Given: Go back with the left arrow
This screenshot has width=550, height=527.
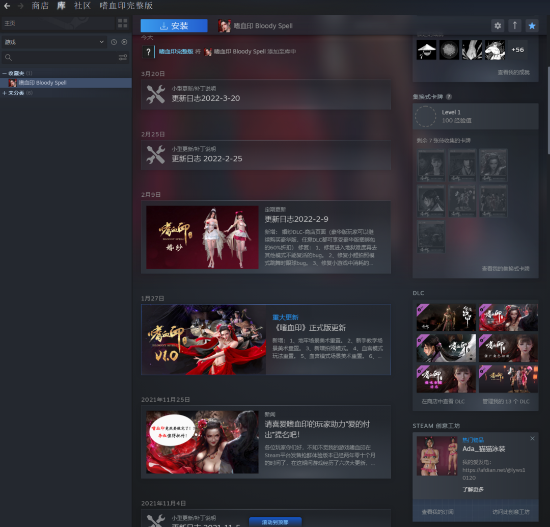Looking at the screenshot, I should click(7, 6).
